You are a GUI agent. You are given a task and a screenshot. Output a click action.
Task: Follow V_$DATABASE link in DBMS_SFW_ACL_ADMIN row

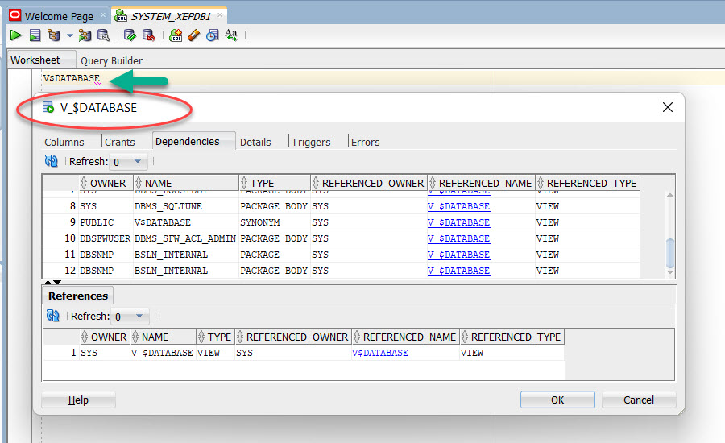tap(458, 238)
